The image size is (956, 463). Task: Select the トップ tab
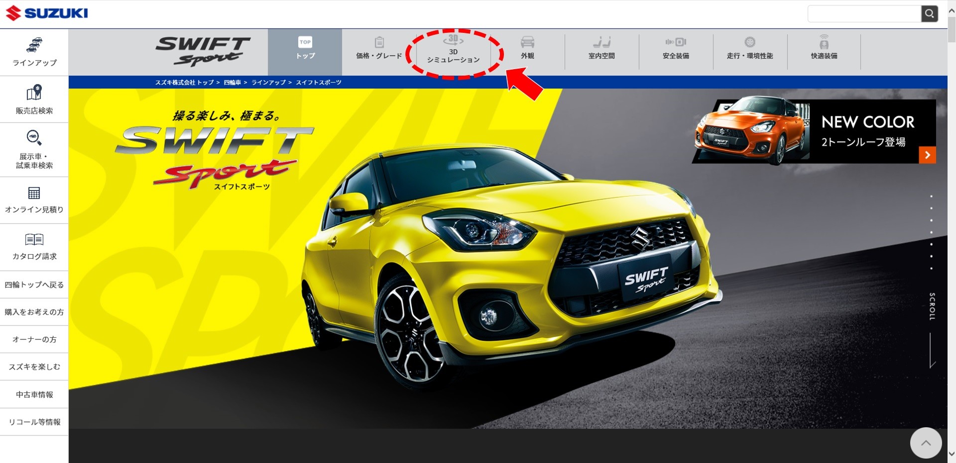pyautogui.click(x=305, y=52)
